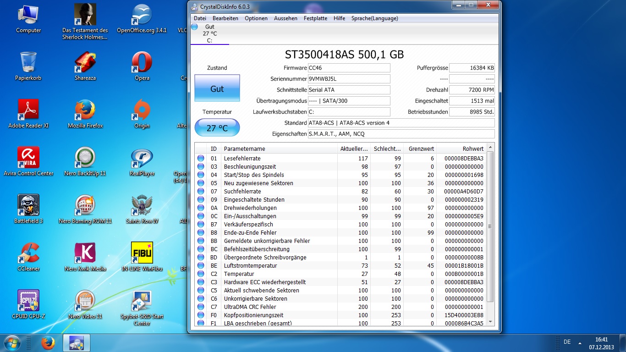Select the UltraDMA CRC Fehler row
The width and height of the screenshot is (626, 352).
pyautogui.click(x=340, y=307)
